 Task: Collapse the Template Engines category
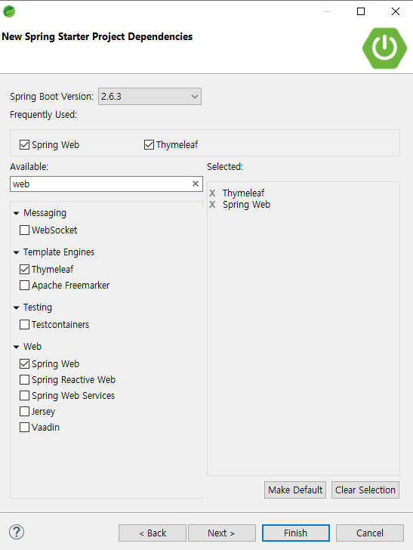tap(16, 252)
